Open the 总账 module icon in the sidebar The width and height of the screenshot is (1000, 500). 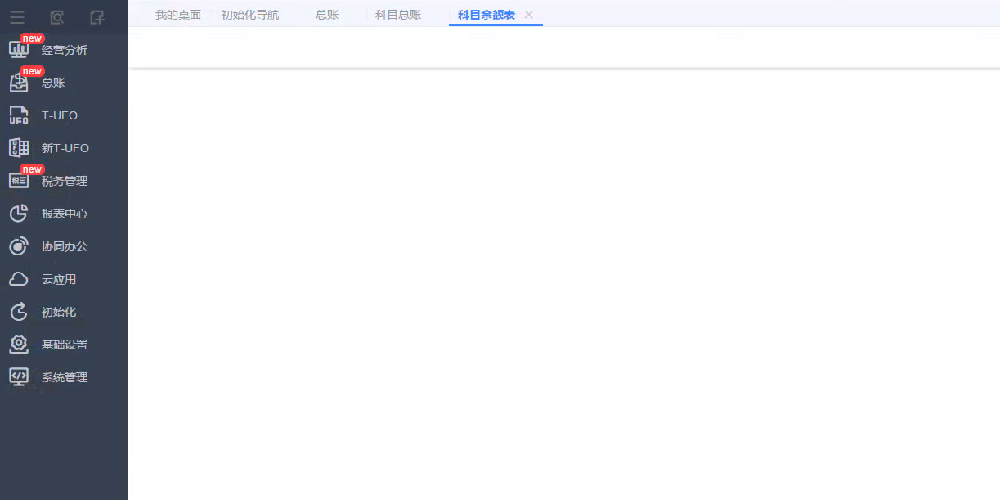pyautogui.click(x=19, y=83)
